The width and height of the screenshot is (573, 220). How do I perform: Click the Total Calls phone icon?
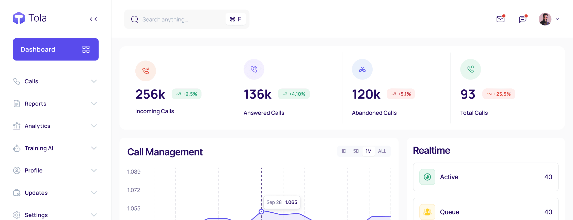point(471,69)
